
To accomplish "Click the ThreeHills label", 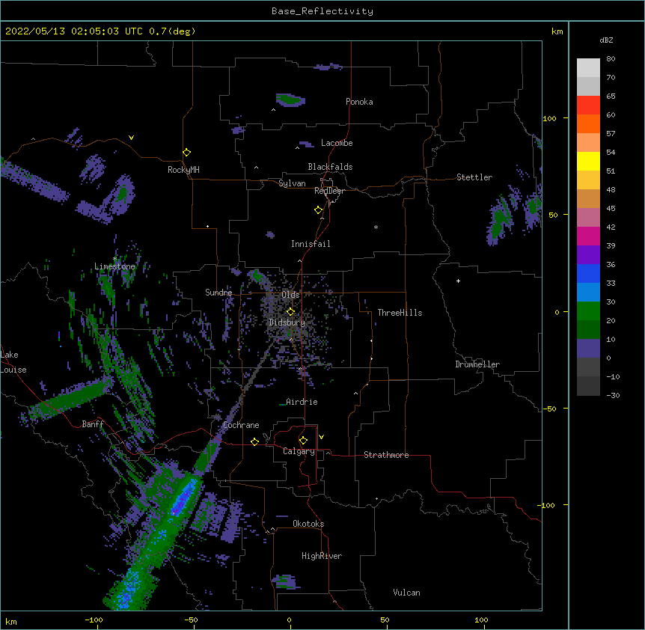I will click(400, 313).
